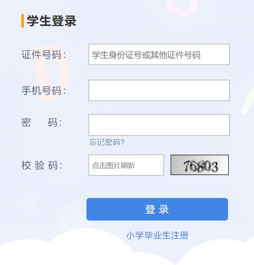Click the orange bar beside 学生登录
The width and height of the screenshot is (254, 265).
click(x=23, y=21)
